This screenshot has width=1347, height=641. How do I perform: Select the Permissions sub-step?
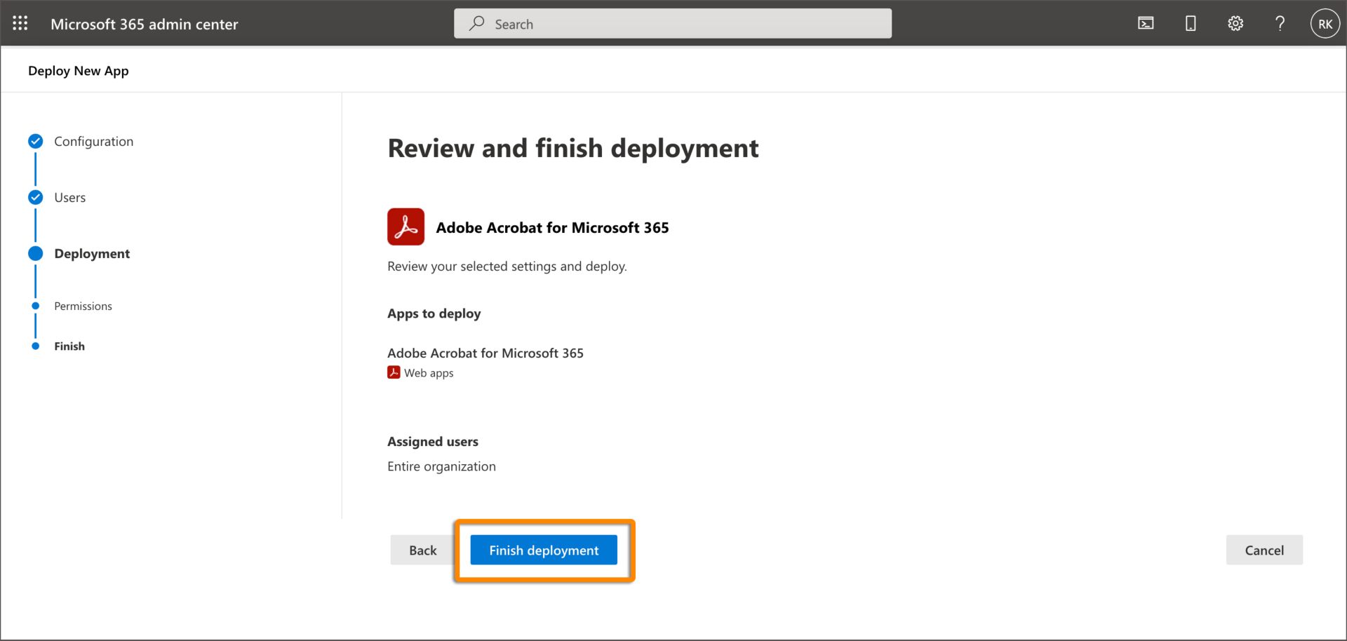[x=83, y=306]
